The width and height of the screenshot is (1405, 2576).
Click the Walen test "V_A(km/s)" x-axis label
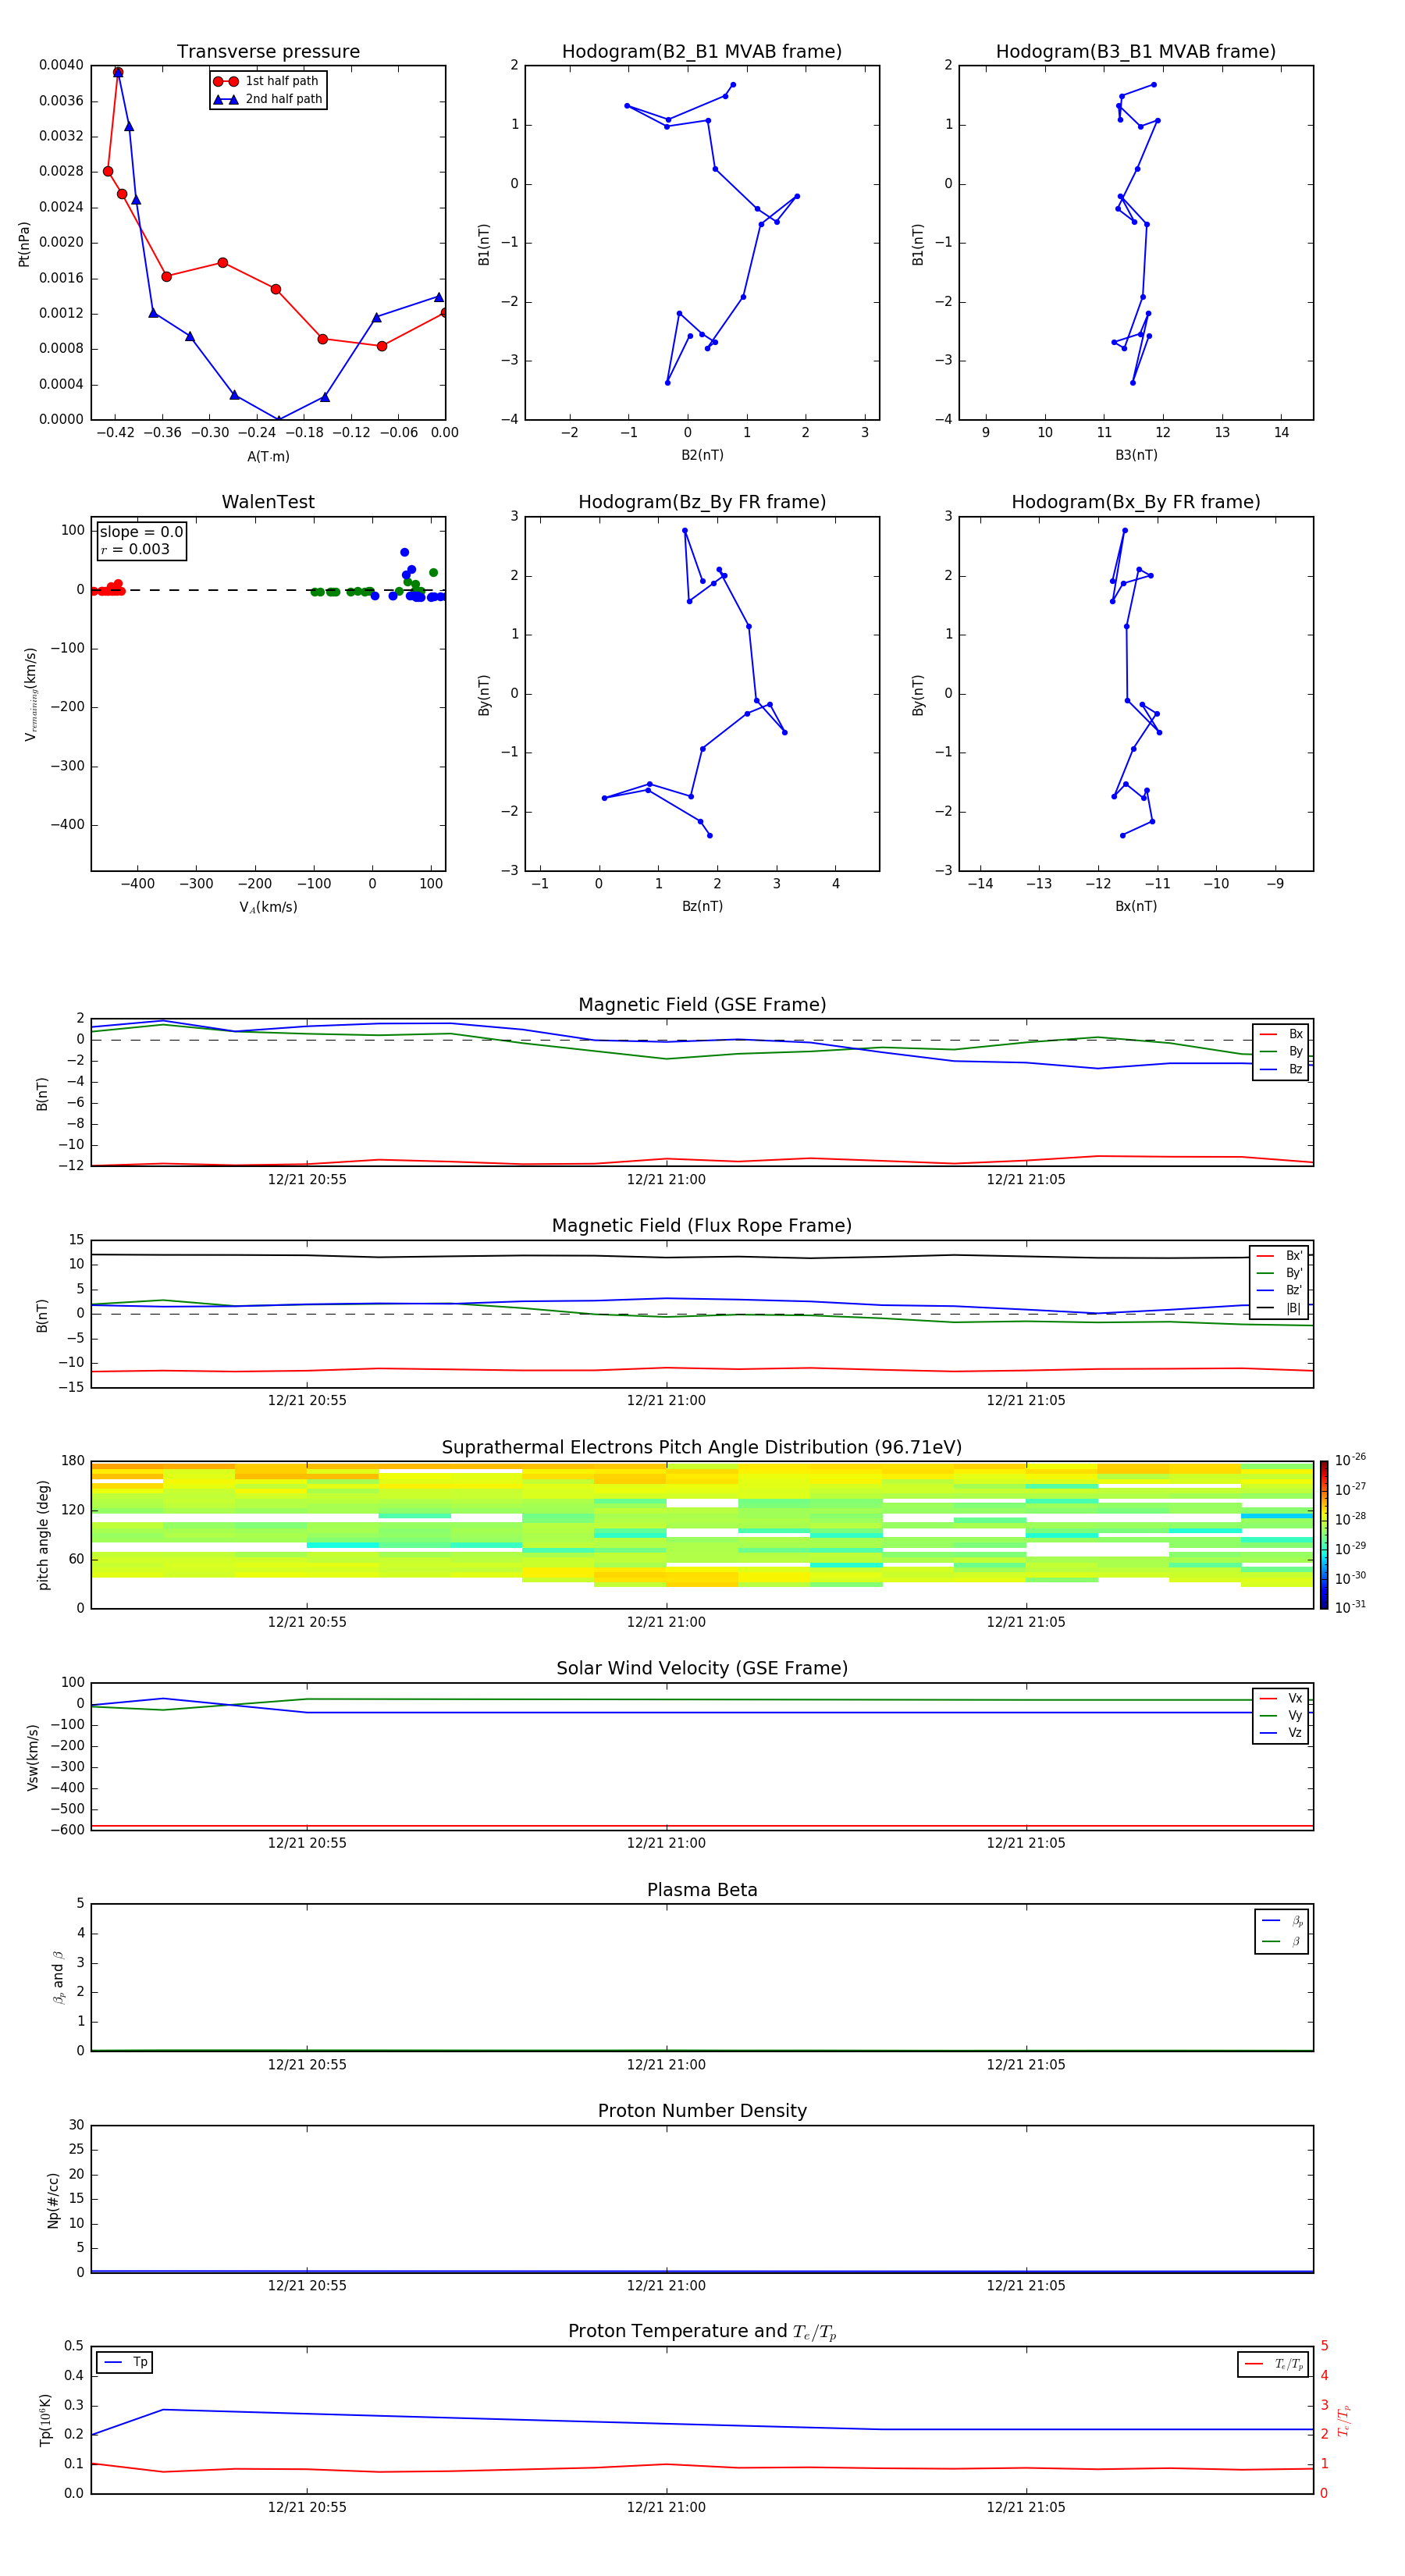pos(268,907)
